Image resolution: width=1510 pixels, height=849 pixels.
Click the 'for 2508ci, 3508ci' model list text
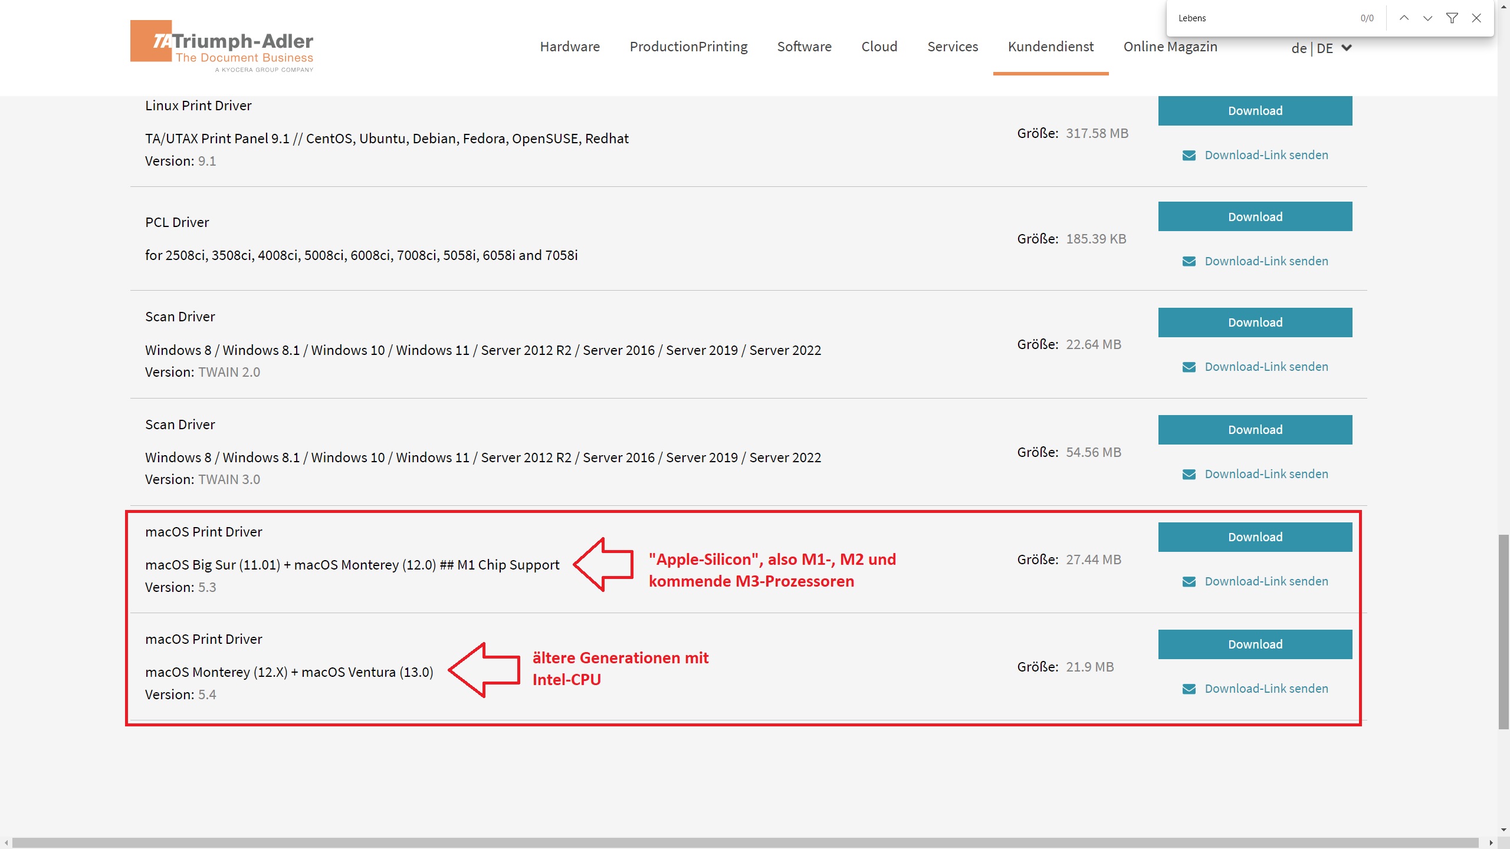point(362,255)
